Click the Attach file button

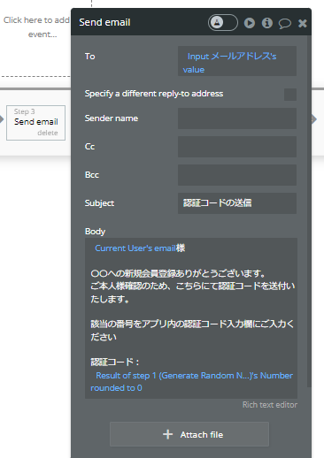pos(189,434)
